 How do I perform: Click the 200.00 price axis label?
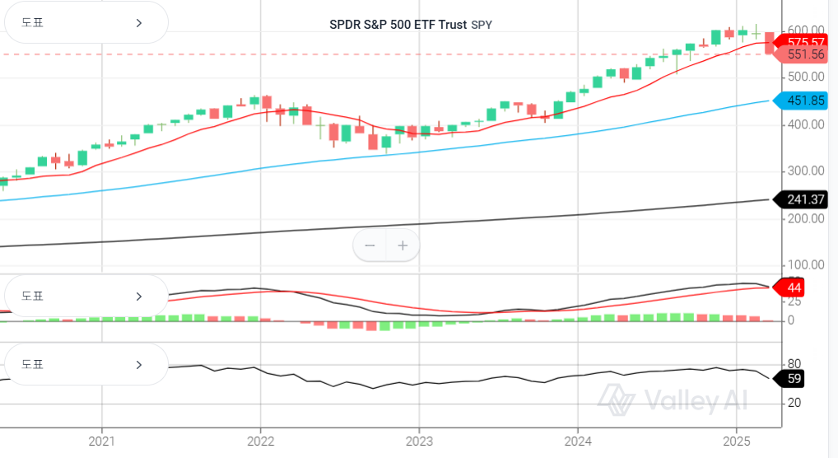pos(806,218)
